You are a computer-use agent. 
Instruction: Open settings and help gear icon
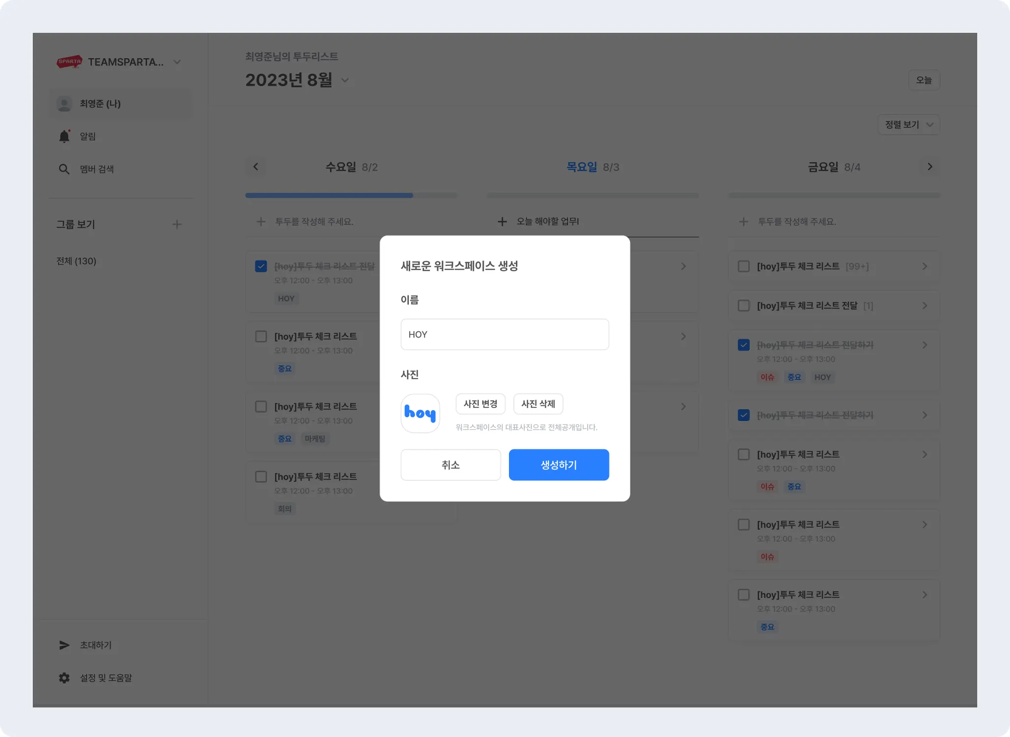tap(64, 678)
